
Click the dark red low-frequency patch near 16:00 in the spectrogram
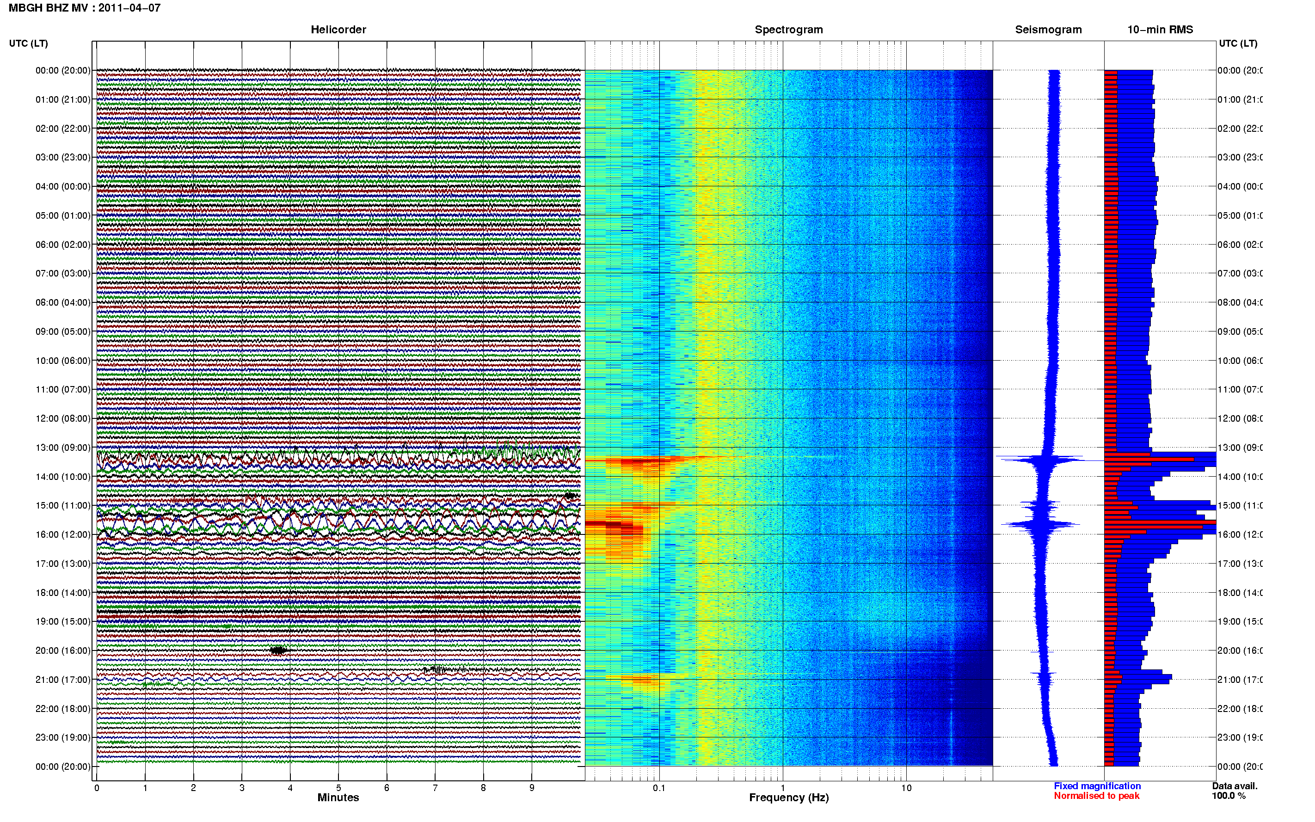(x=614, y=525)
